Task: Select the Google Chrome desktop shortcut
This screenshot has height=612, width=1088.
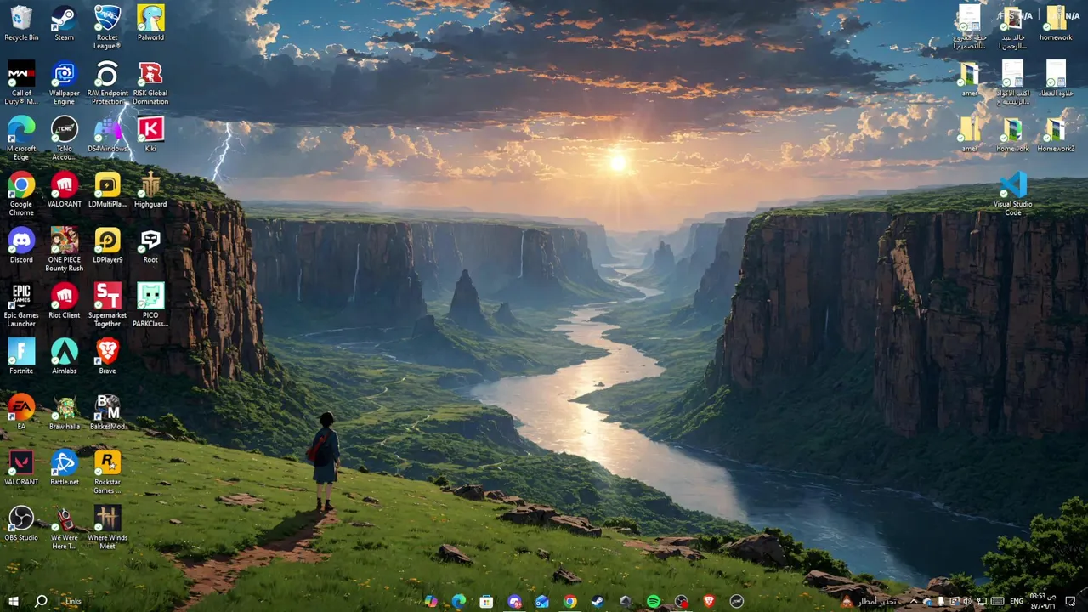Action: 21,194
